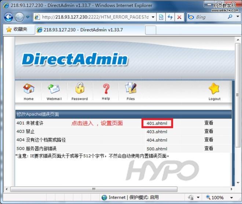Open the 403.shtml error page link
This screenshot has height=204, width=242.
pos(157,132)
